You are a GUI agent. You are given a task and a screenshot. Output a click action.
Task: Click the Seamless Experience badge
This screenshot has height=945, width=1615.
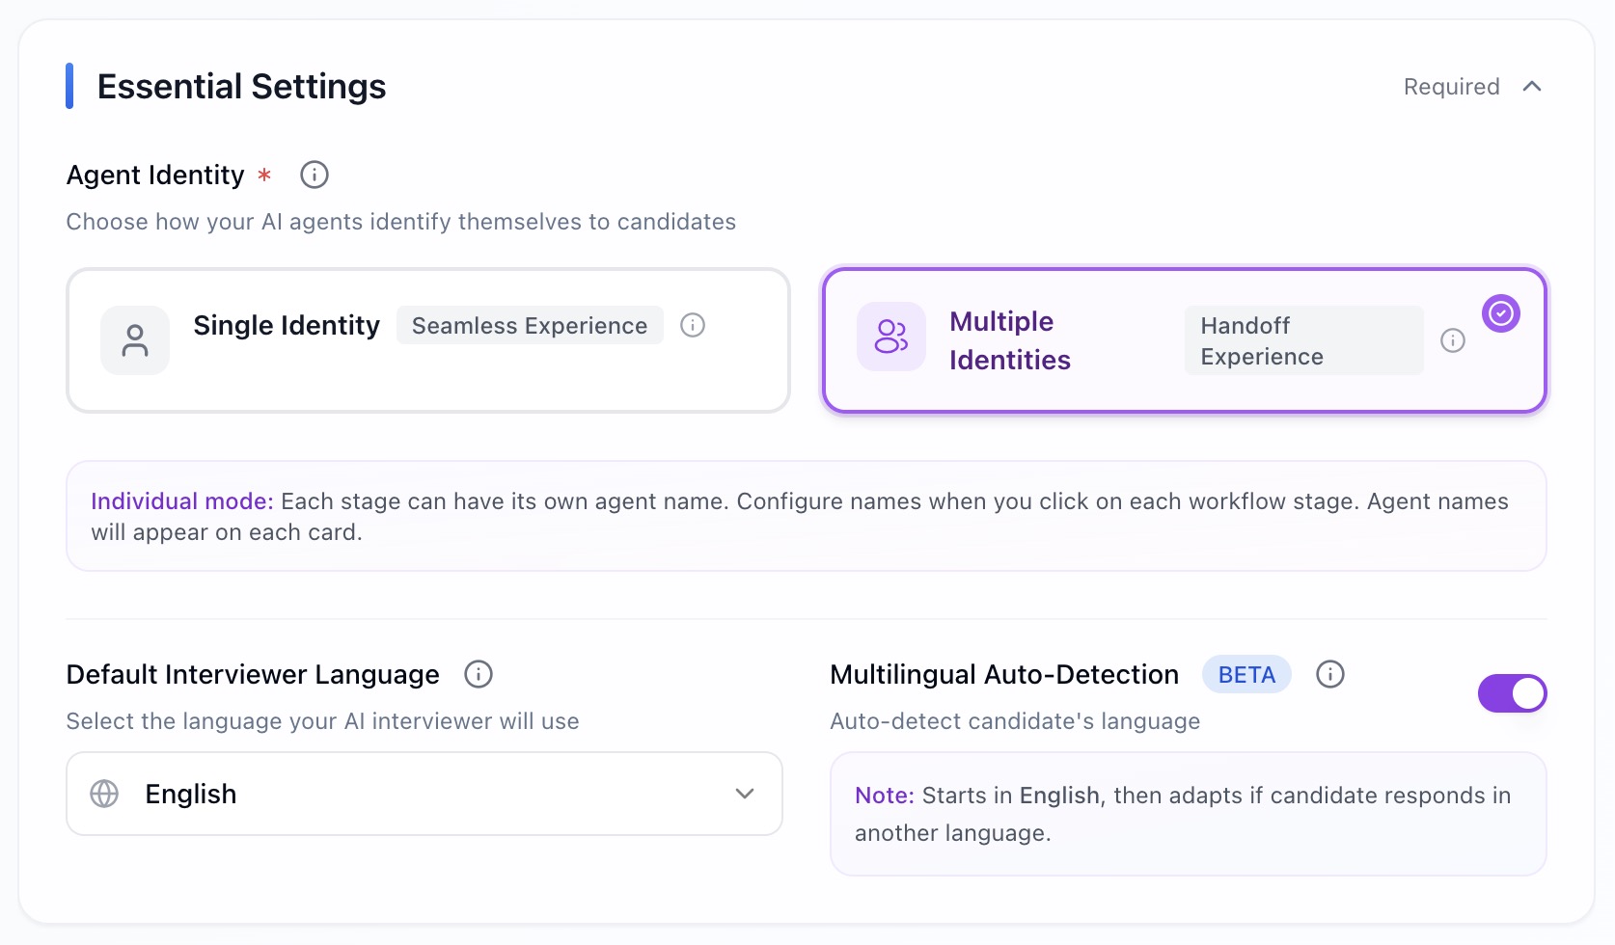(530, 325)
